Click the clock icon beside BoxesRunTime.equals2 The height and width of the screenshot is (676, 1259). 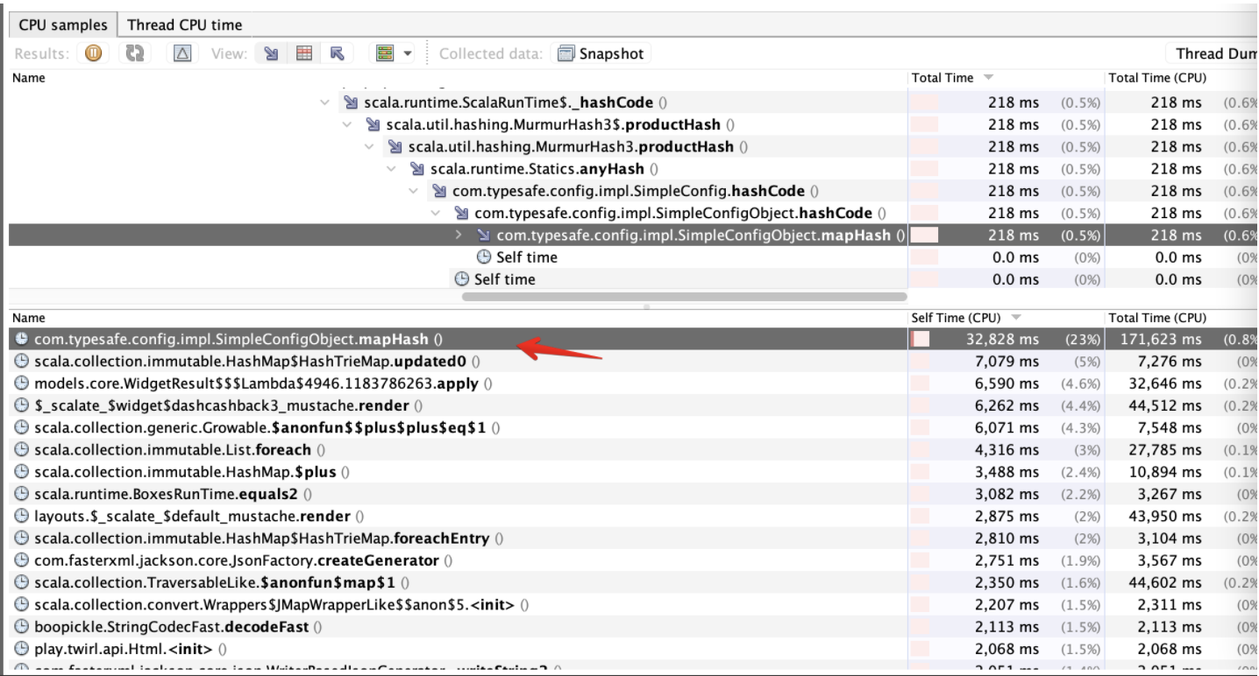pos(21,494)
